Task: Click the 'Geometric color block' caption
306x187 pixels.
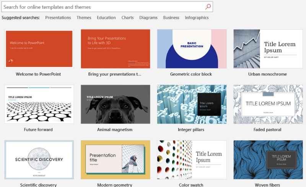Action: click(x=191, y=74)
